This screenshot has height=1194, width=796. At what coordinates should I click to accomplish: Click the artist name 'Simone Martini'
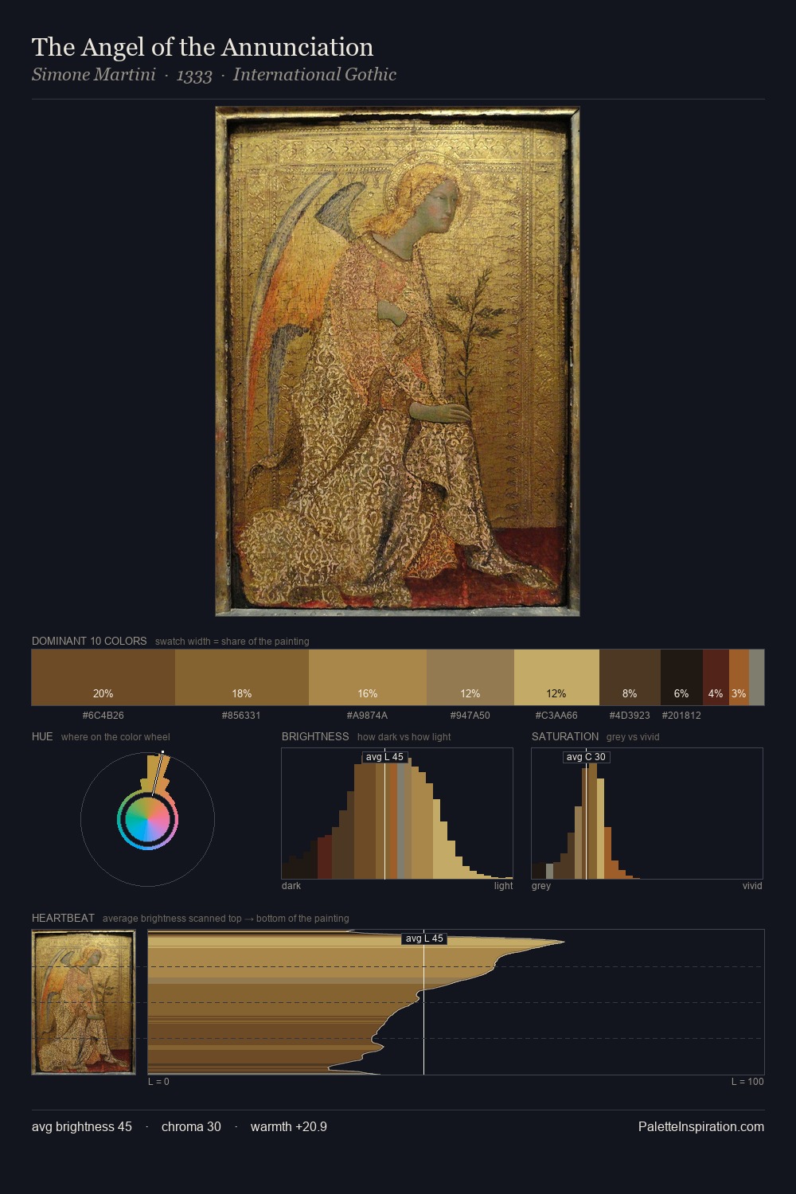(94, 75)
